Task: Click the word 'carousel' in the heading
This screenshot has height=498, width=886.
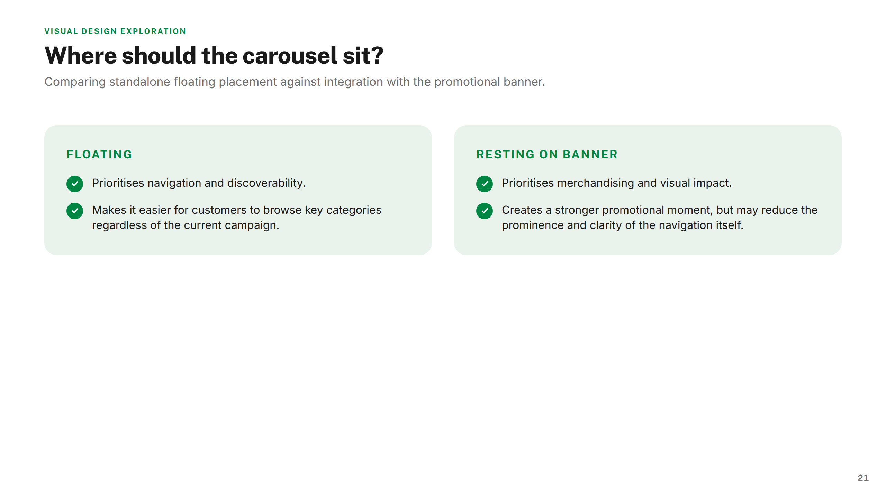Action: click(x=290, y=55)
